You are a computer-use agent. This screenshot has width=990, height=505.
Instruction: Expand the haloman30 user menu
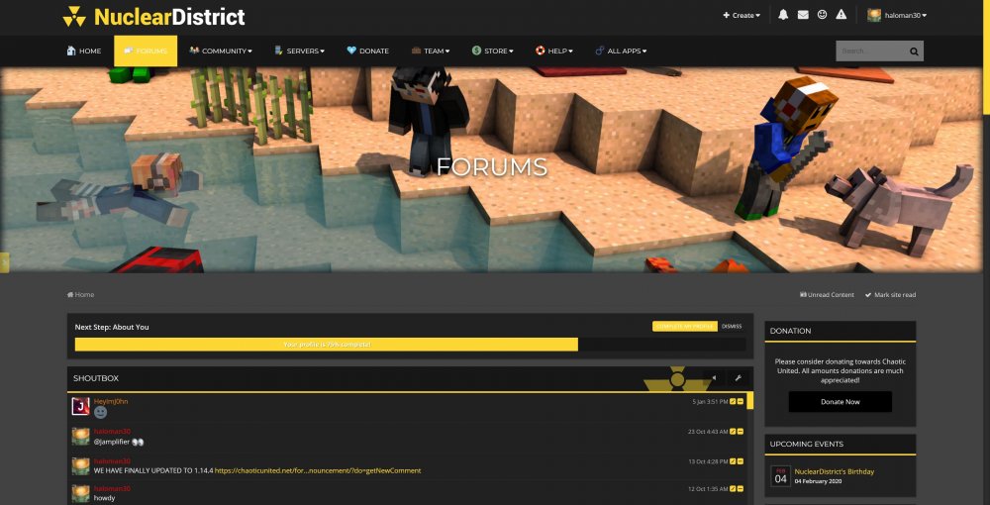[906, 15]
